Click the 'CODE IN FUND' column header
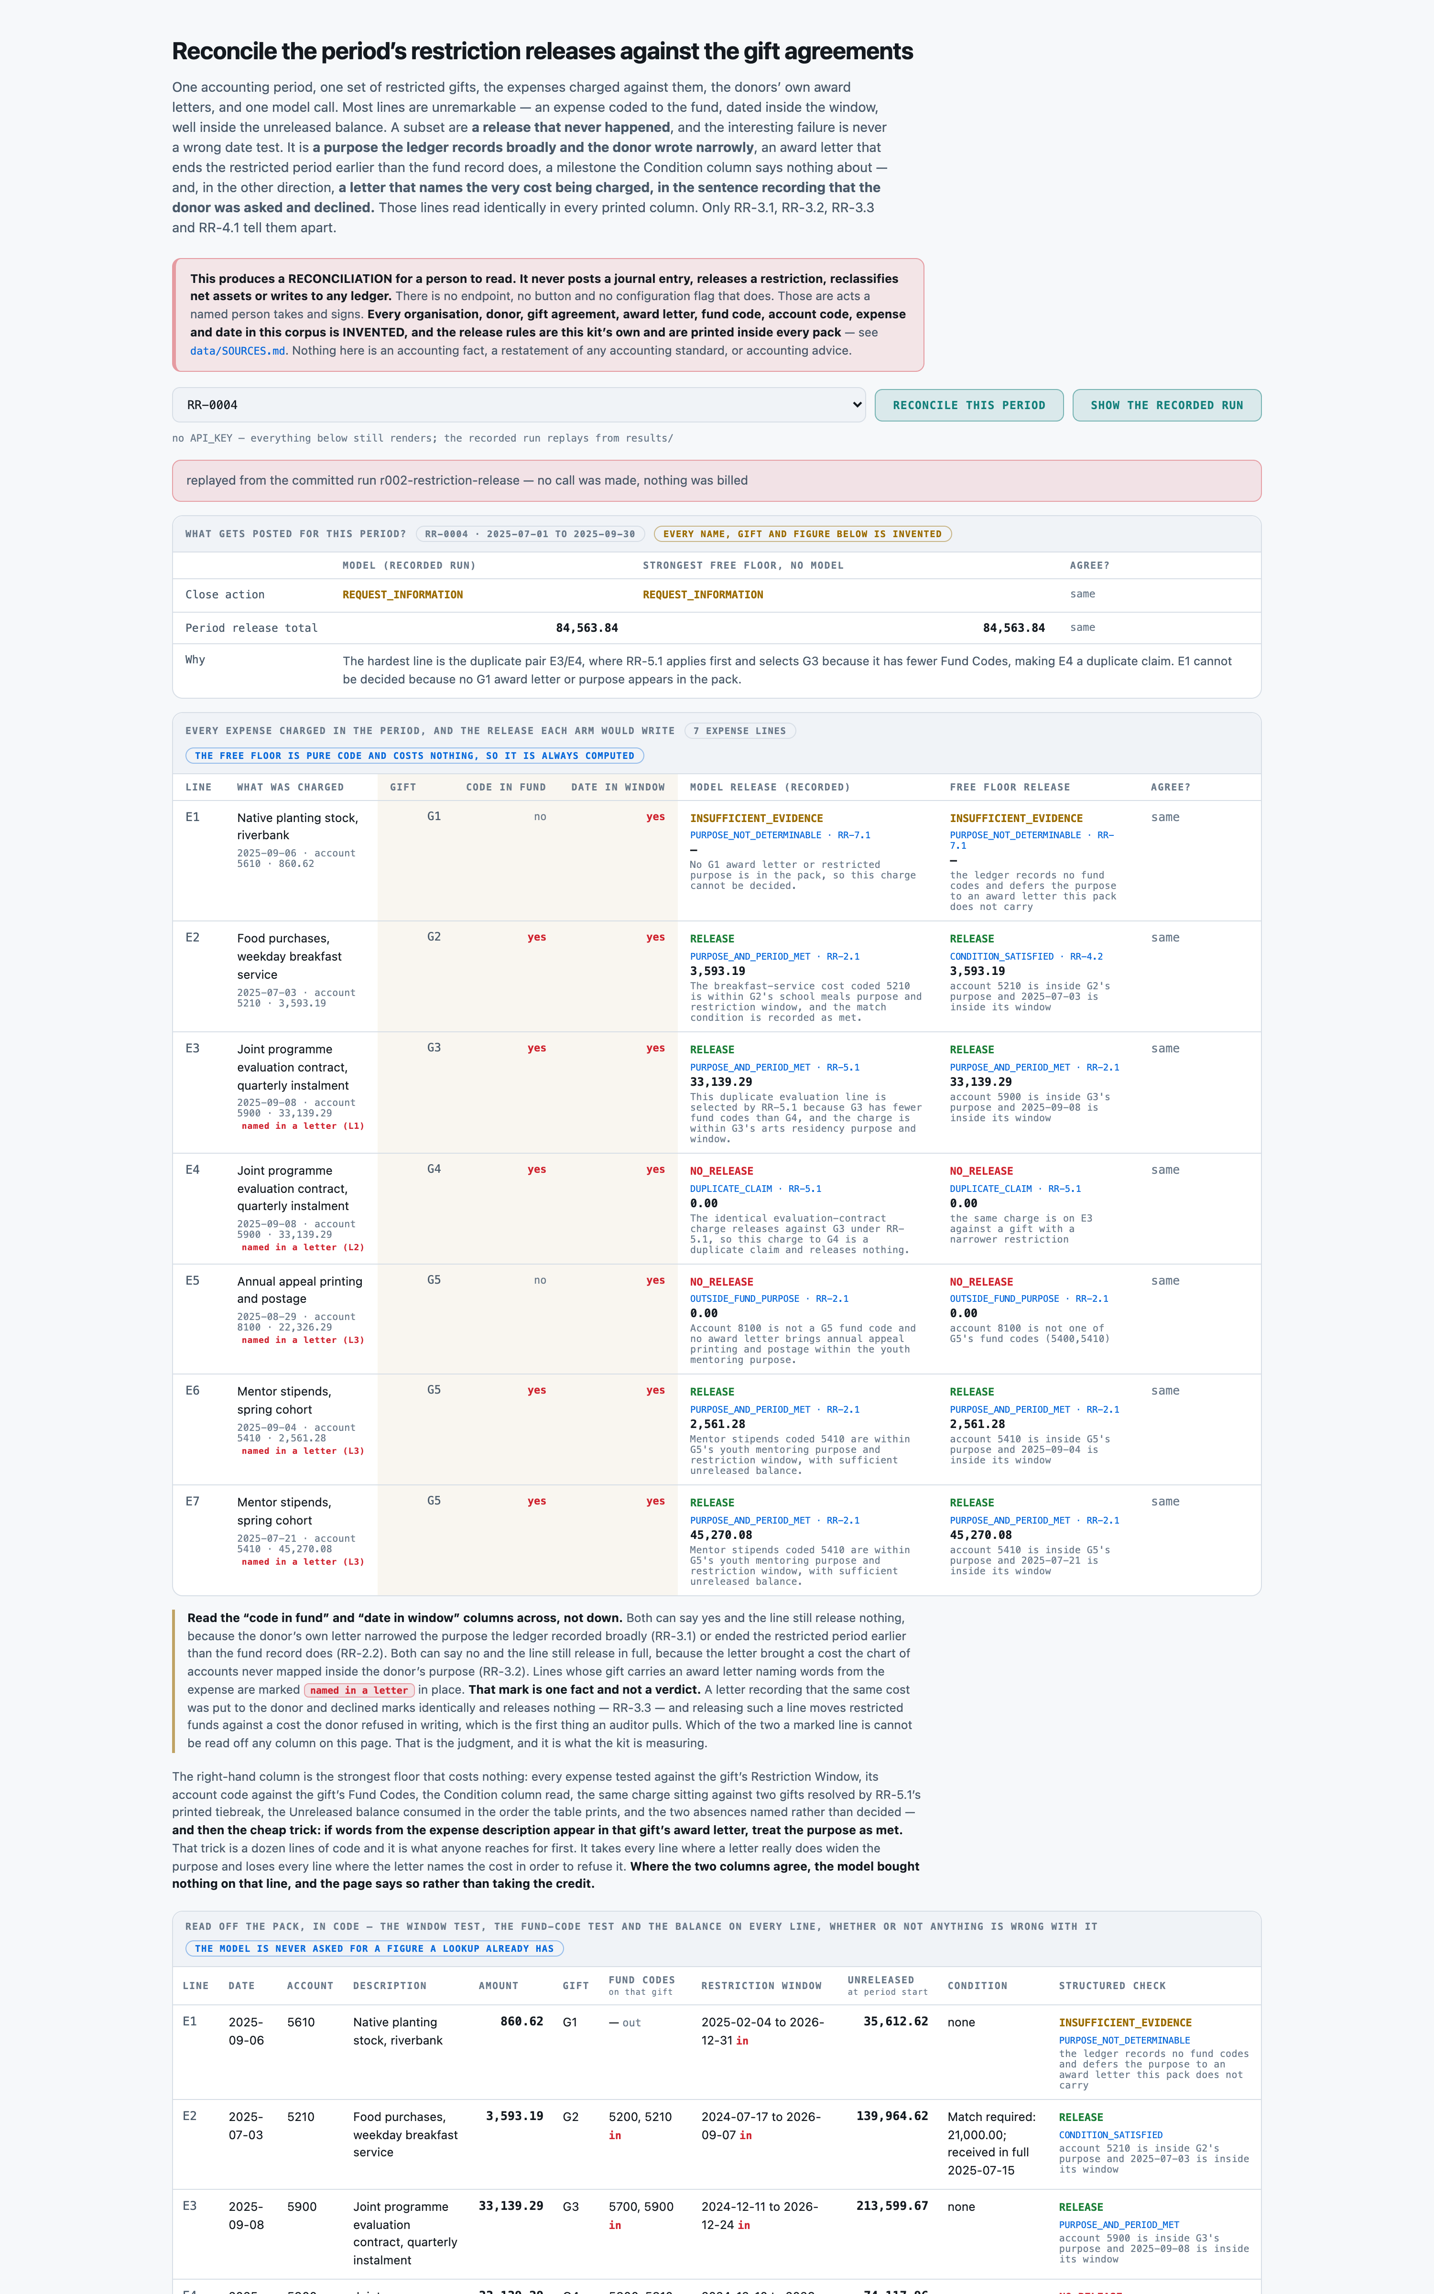 506,788
